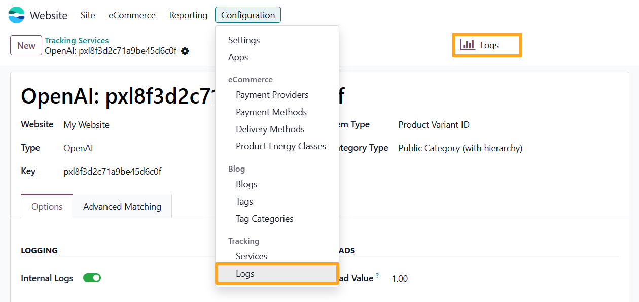Open Tags menu entry
This screenshot has height=302, width=639.
click(x=277, y=202)
